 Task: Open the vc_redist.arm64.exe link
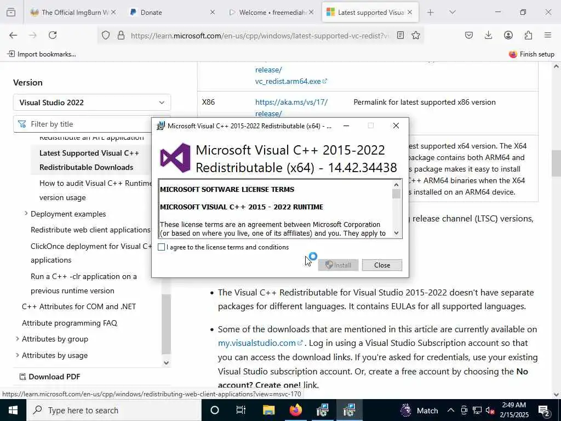click(x=291, y=81)
